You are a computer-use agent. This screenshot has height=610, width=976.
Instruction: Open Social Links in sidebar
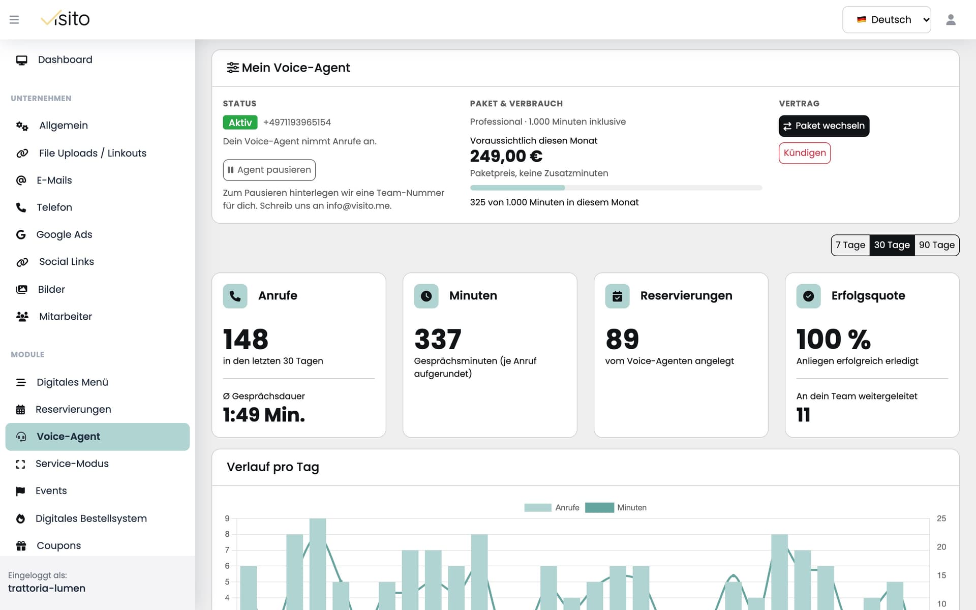[67, 262]
